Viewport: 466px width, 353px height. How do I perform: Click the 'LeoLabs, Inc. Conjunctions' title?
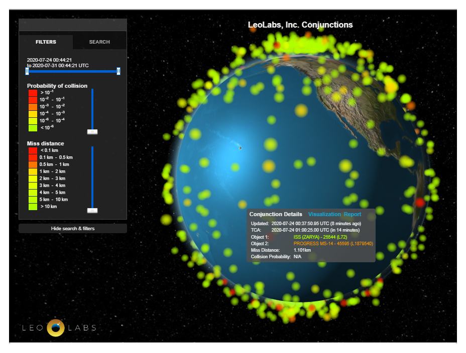click(300, 25)
